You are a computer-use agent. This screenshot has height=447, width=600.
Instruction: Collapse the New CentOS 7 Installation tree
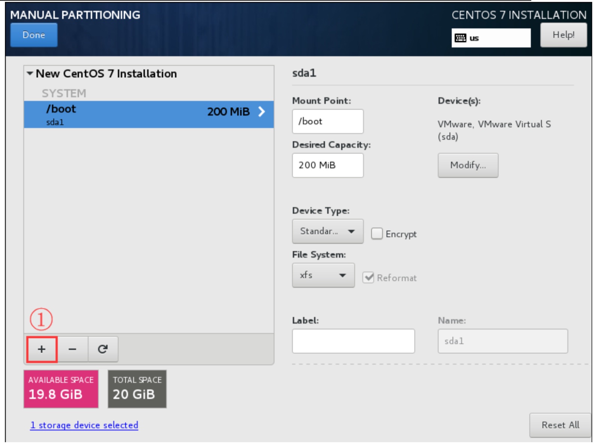[x=30, y=73]
